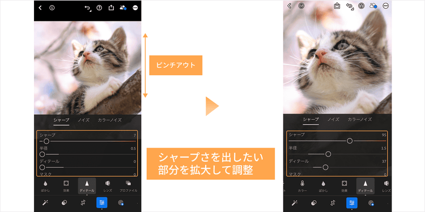Open レンズ panel on right phone
Image resolution: width=425 pixels, height=212 pixels.
386,186
